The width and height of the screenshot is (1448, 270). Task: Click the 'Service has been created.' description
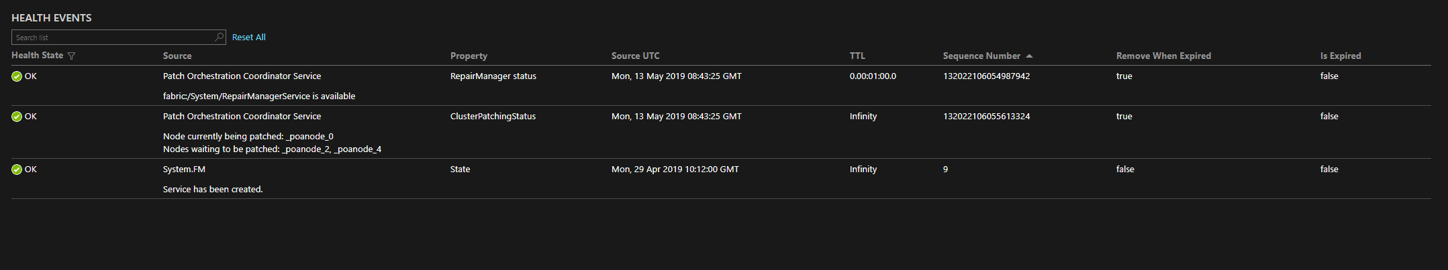point(213,190)
